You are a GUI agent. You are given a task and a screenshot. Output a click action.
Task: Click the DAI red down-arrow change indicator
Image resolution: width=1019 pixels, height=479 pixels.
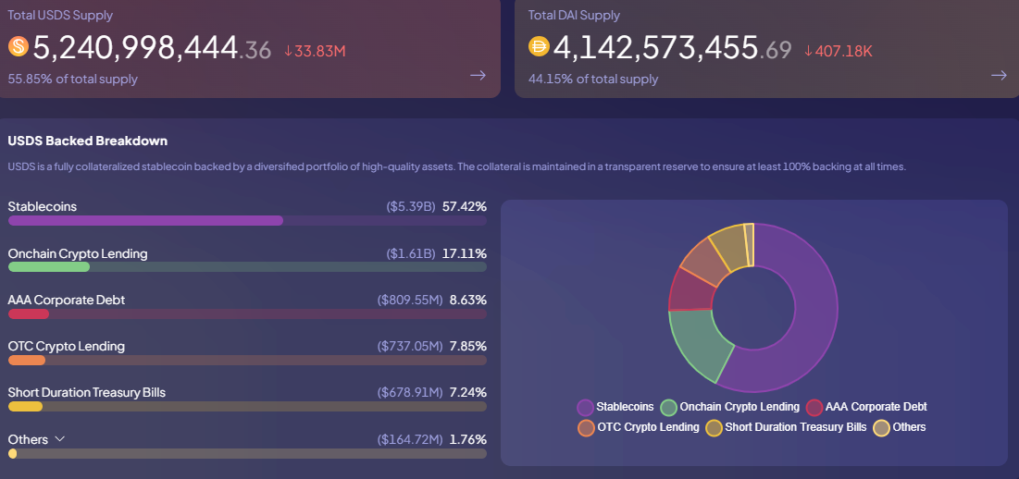[x=808, y=51]
